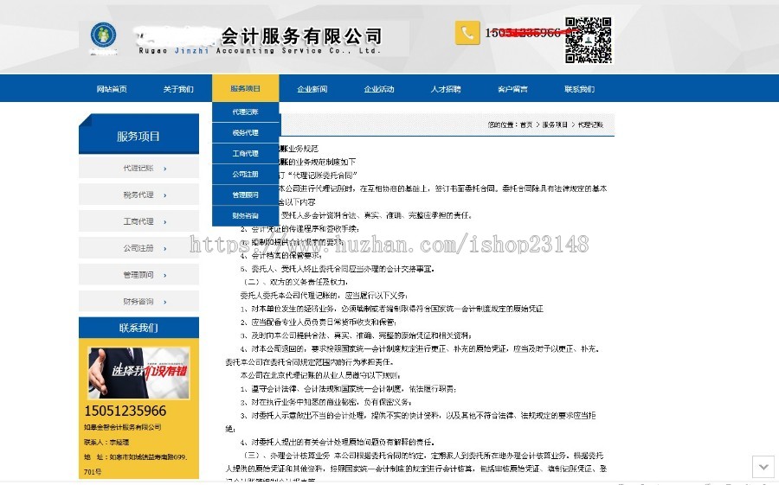Choose 管理顾问 in the dropdown menu
The height and width of the screenshot is (485, 779).
246,195
